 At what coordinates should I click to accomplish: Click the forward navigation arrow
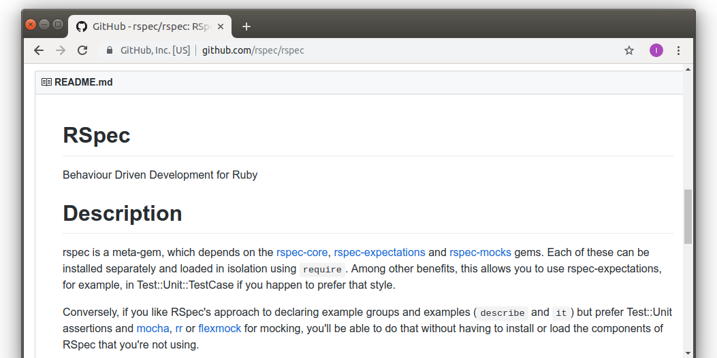pyautogui.click(x=61, y=50)
